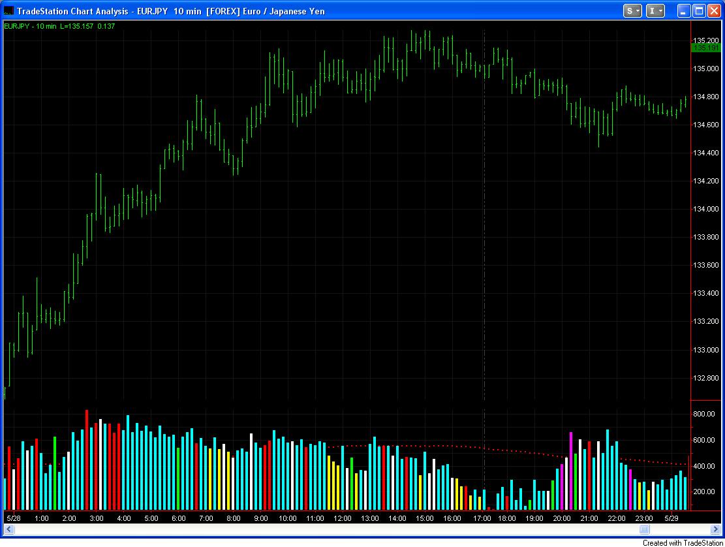This screenshot has height=547, width=725.
Task: Click the 5/29 date label on time axis
Action: pos(671,518)
